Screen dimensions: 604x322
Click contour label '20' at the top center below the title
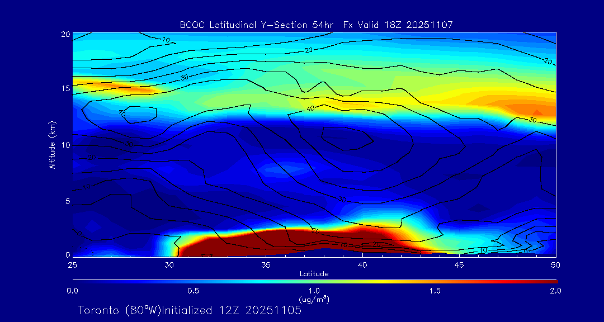coord(309,50)
